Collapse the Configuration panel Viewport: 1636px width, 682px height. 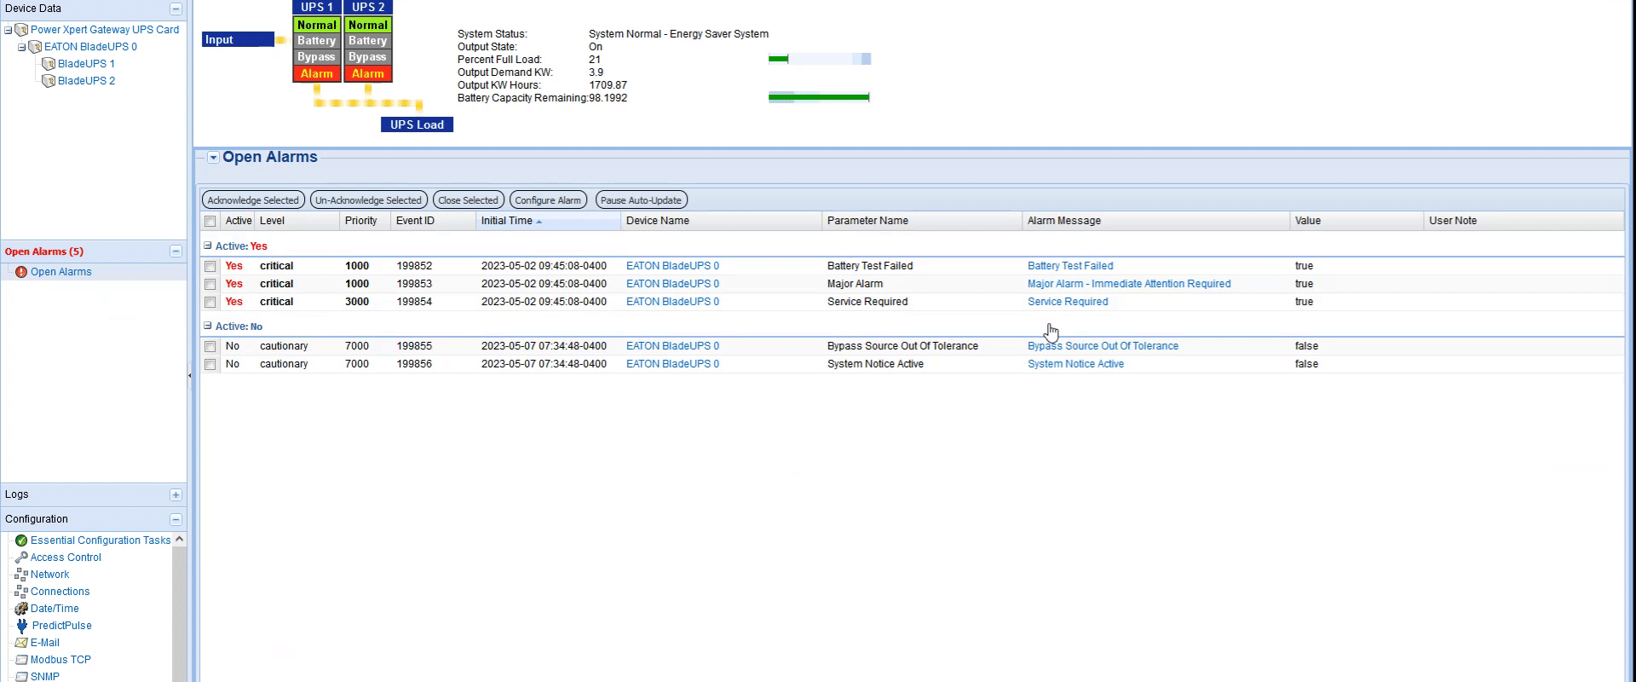[x=176, y=520]
